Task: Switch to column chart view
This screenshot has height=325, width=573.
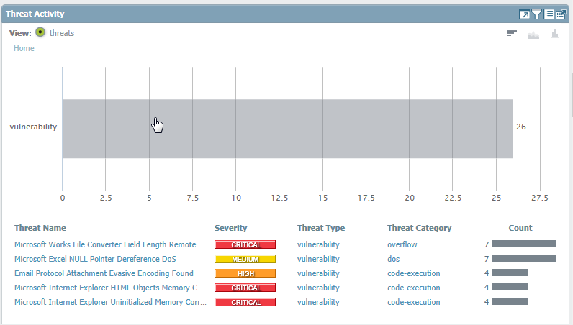Action: point(555,34)
